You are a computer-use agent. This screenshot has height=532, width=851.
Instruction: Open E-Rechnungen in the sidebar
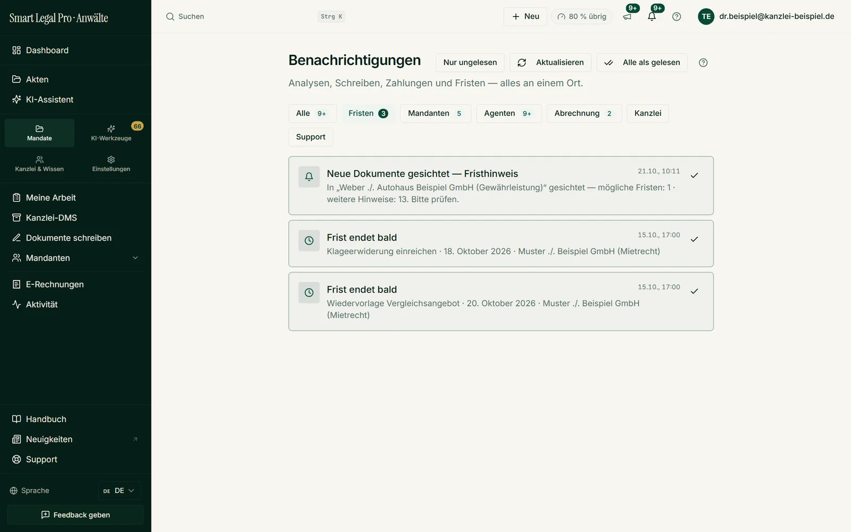pyautogui.click(x=76, y=285)
